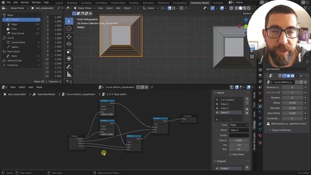Toggle the Hide Value checkbox
This screenshot has height=175, width=311.
230,155
